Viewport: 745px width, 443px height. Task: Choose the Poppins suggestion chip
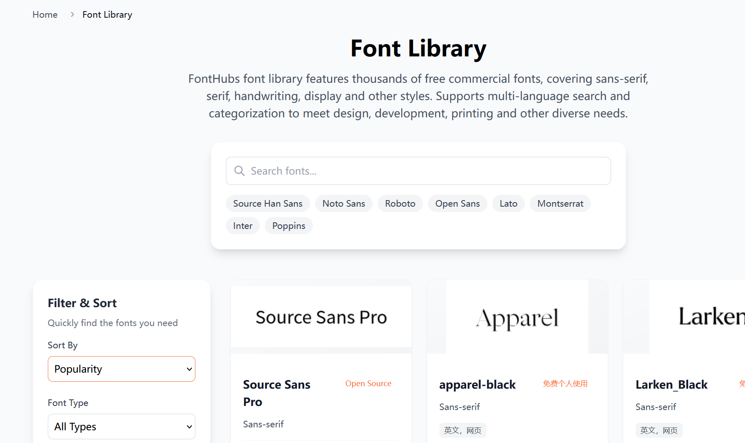tap(289, 226)
